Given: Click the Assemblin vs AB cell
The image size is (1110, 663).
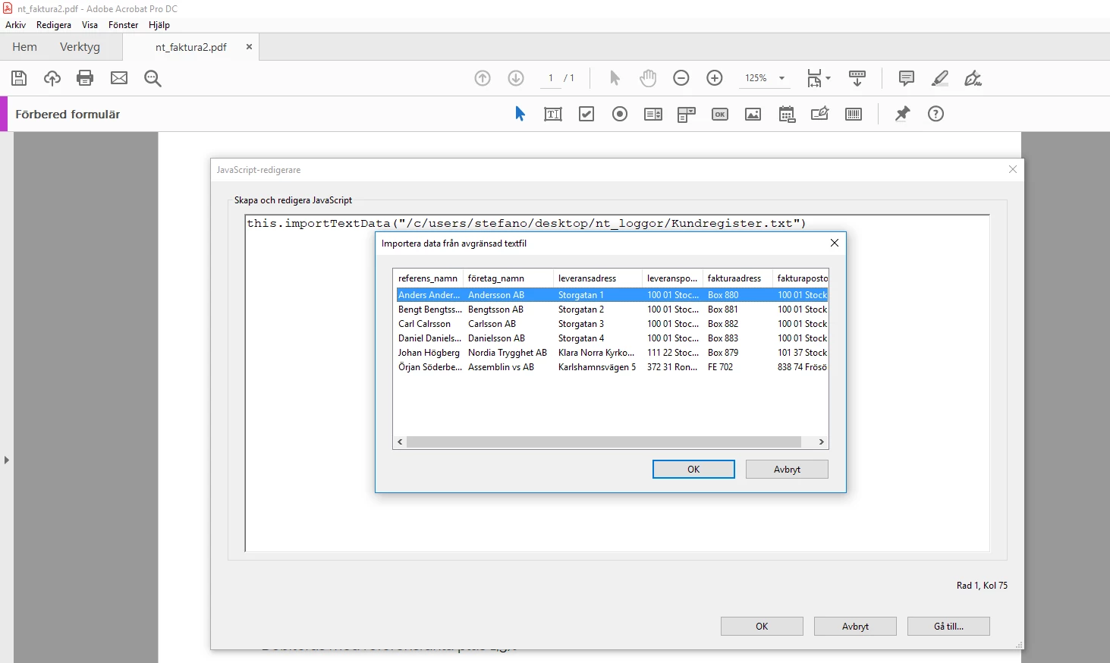Looking at the screenshot, I should 501,367.
